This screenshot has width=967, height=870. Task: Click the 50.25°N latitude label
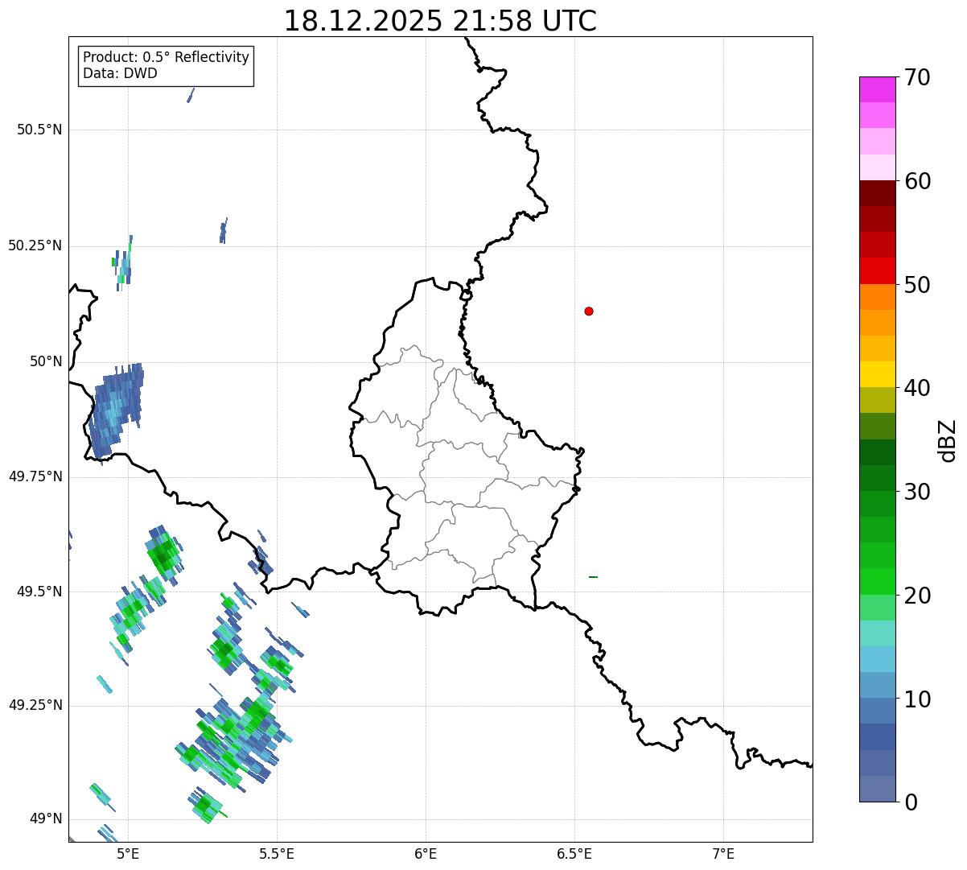[x=35, y=245]
